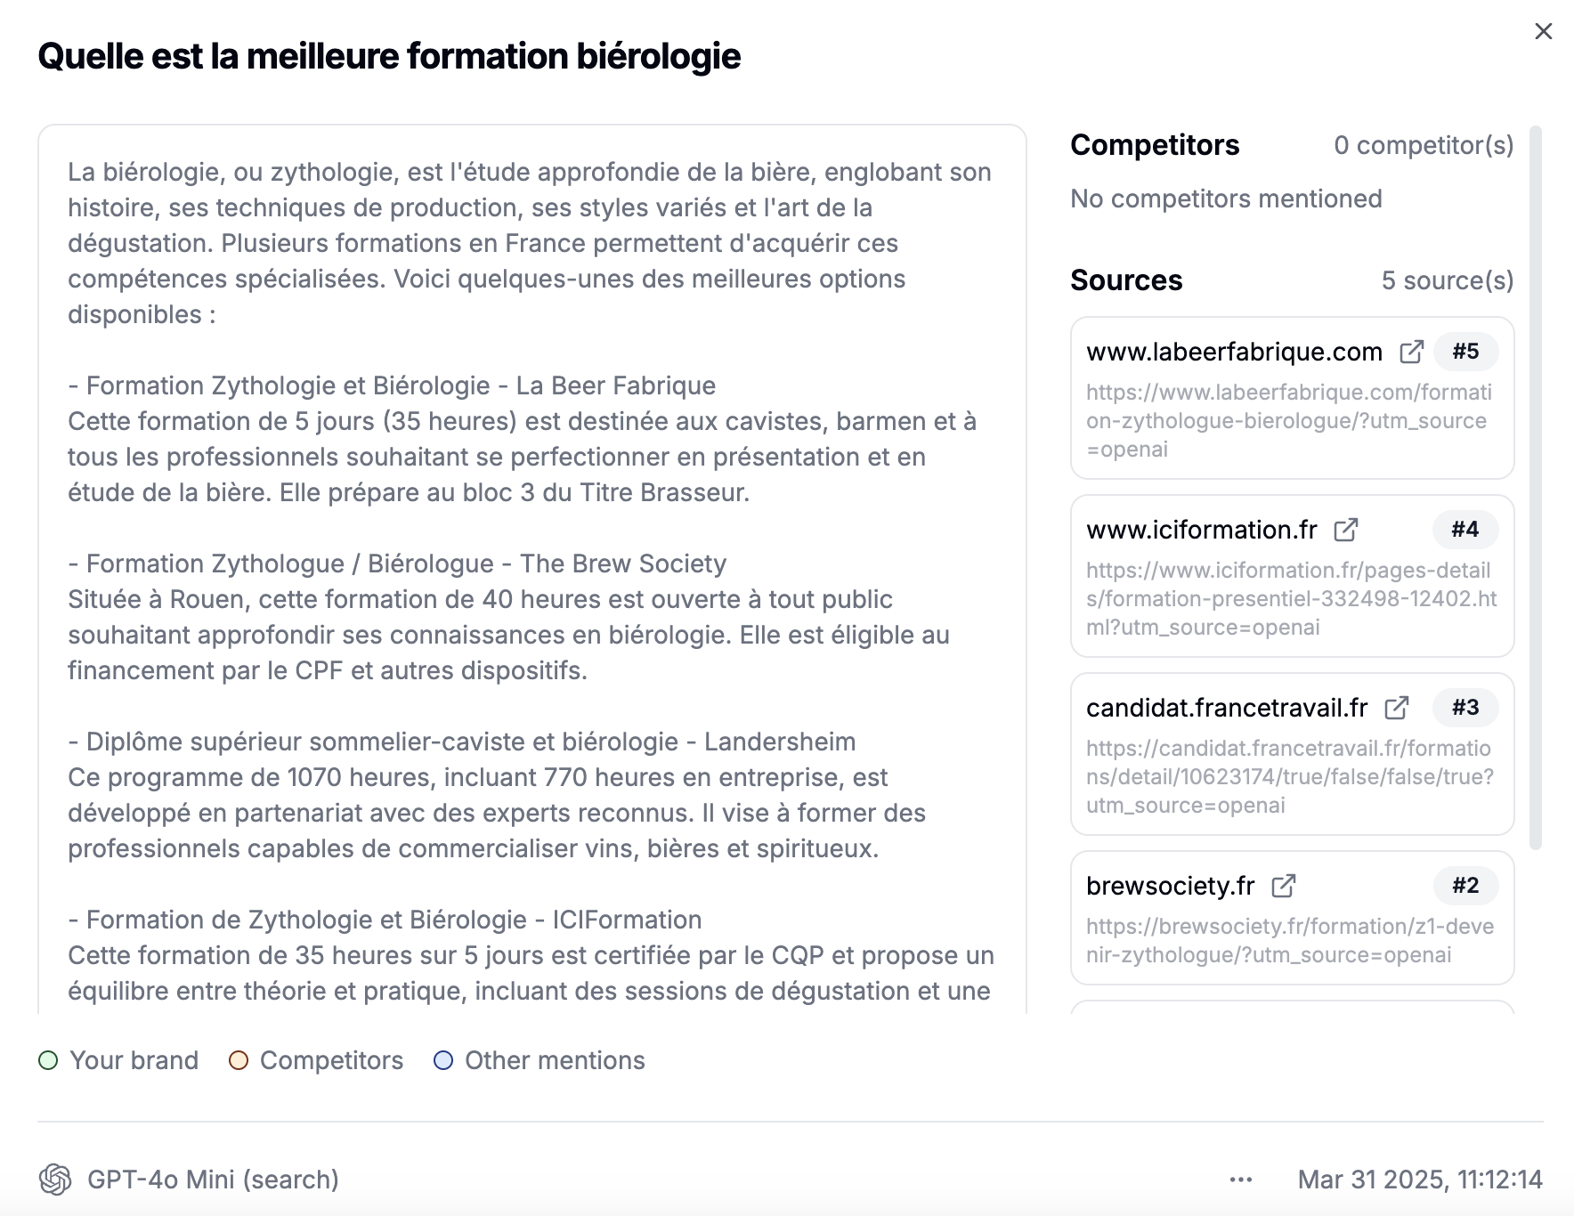Click the iciformation.fr pages-details URL
This screenshot has width=1574, height=1216.
pyautogui.click(x=1291, y=598)
